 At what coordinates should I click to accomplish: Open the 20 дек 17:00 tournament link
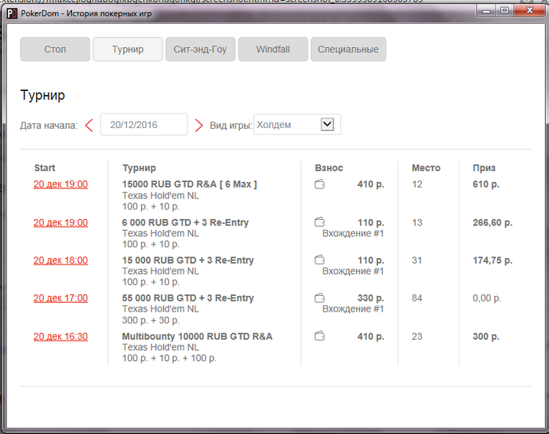point(60,298)
